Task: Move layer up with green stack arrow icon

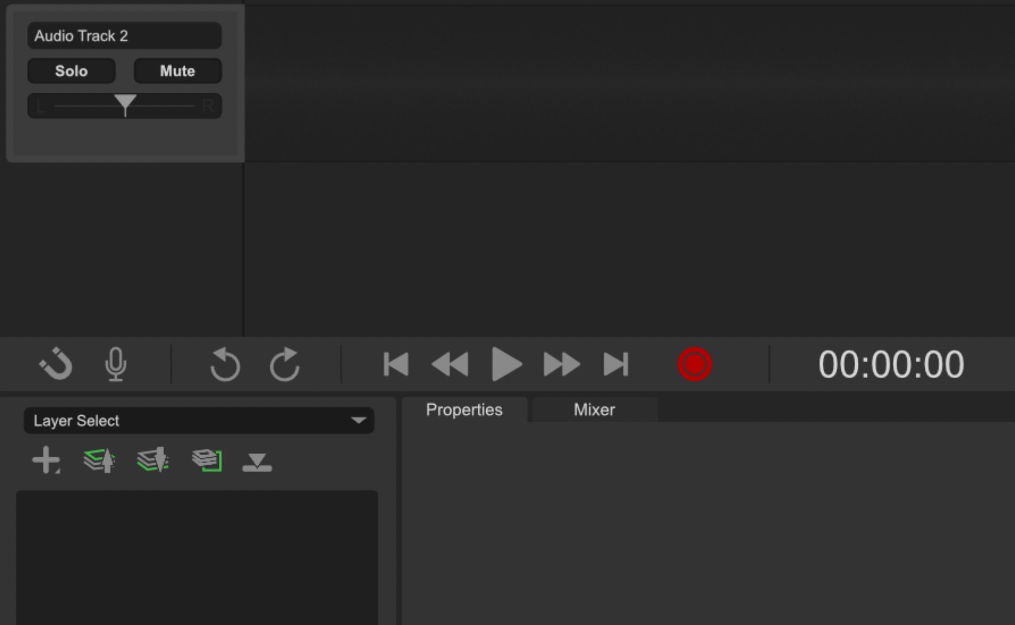Action: coord(100,460)
